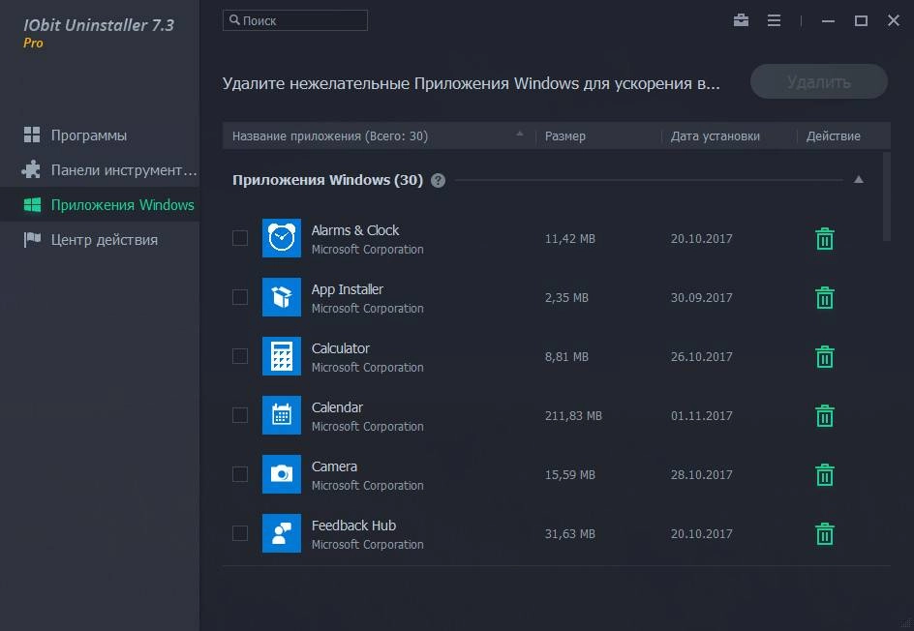Click the Camera app icon
Viewport: 914px width, 631px height.
(282, 474)
